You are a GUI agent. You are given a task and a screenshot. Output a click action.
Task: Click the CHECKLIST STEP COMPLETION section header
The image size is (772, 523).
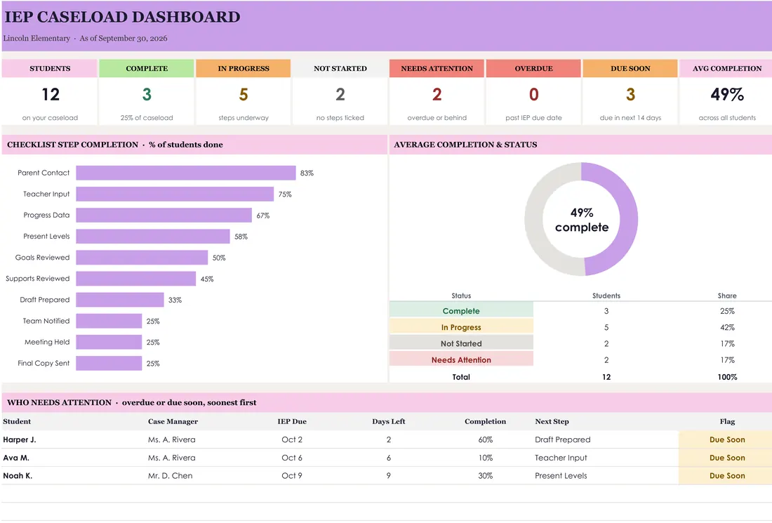(194, 145)
